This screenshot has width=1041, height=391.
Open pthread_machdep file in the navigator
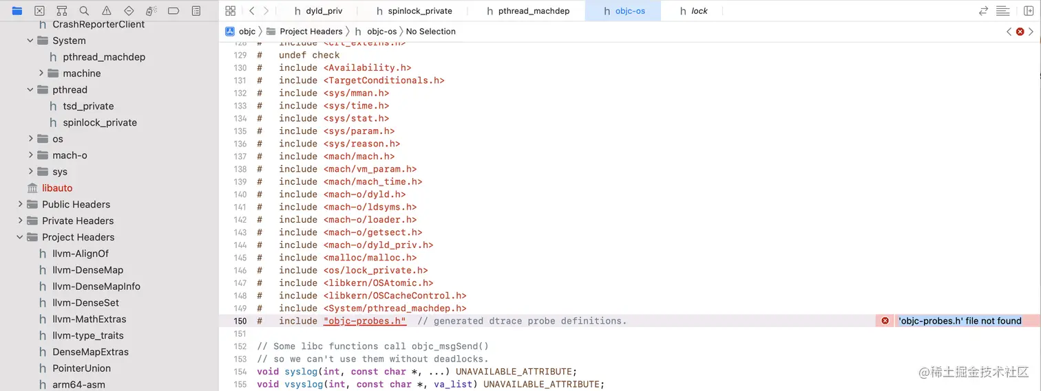click(104, 57)
